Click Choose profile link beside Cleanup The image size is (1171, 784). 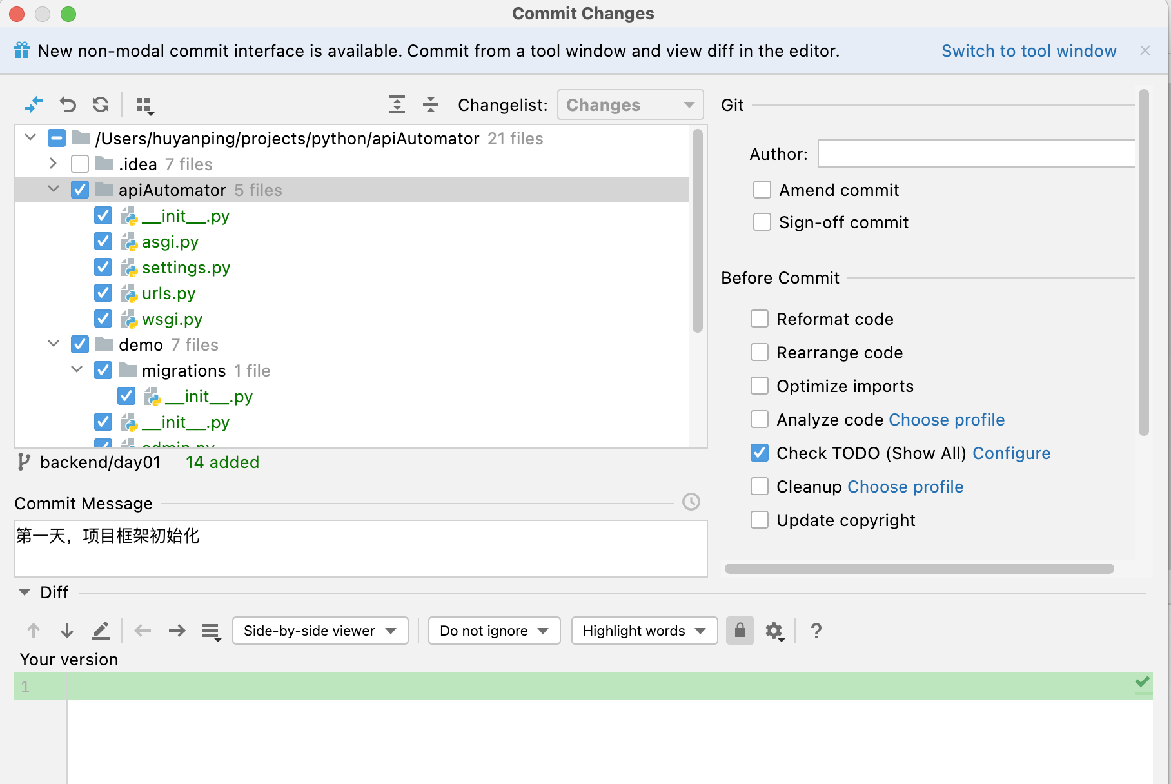point(905,487)
